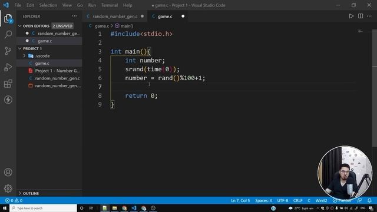Click the Run Code play button
The height and width of the screenshot is (212, 377).
click(x=351, y=16)
